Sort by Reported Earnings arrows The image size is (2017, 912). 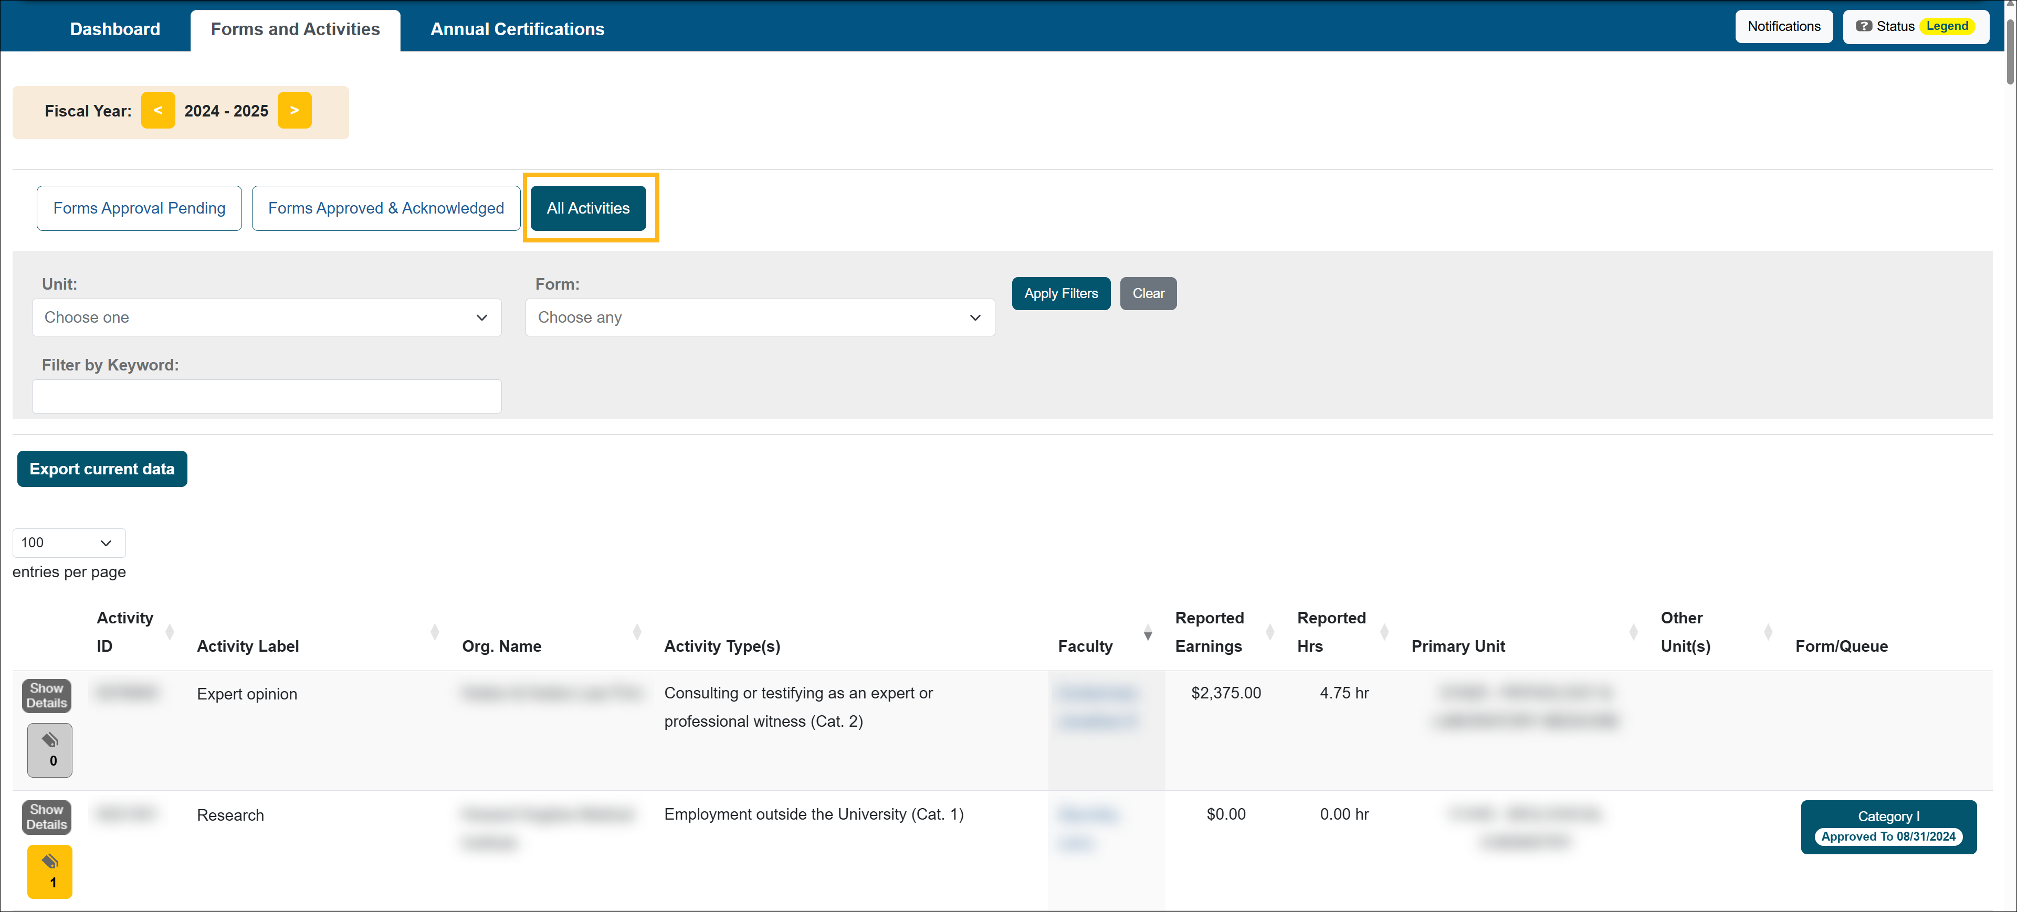pos(1269,632)
